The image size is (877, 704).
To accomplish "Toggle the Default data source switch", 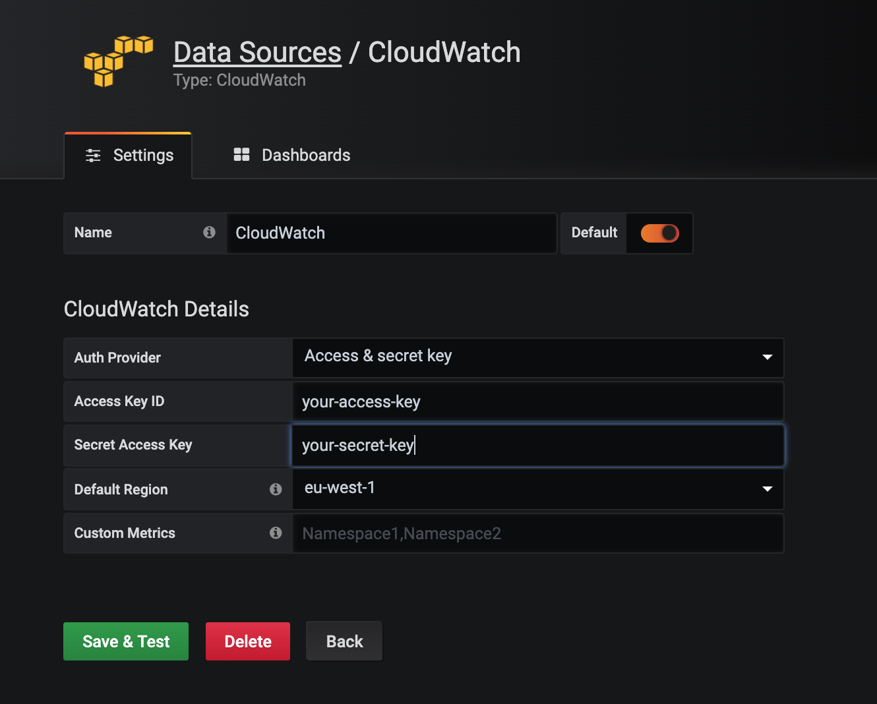I will tap(659, 233).
